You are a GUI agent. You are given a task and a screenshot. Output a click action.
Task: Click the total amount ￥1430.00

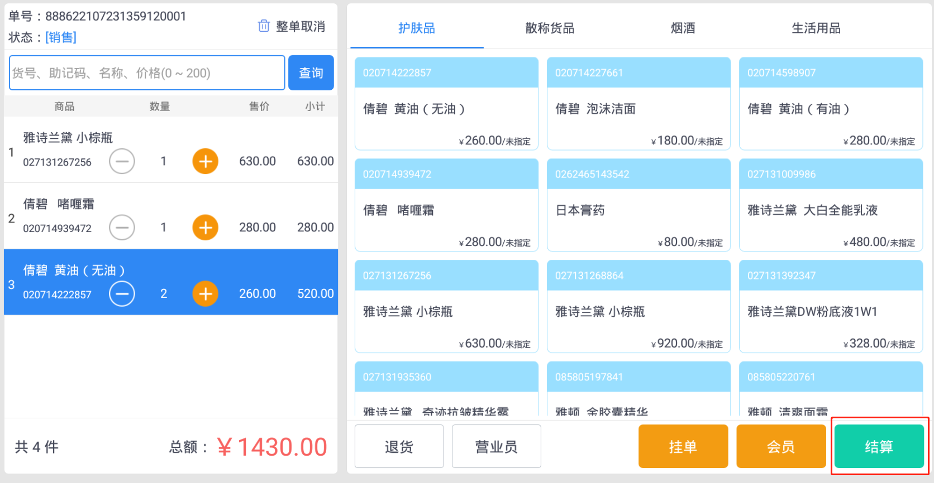(272, 447)
